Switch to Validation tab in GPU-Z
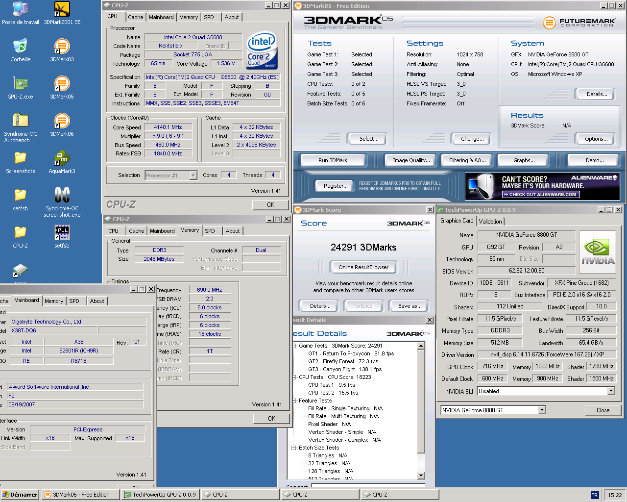 pyautogui.click(x=490, y=222)
